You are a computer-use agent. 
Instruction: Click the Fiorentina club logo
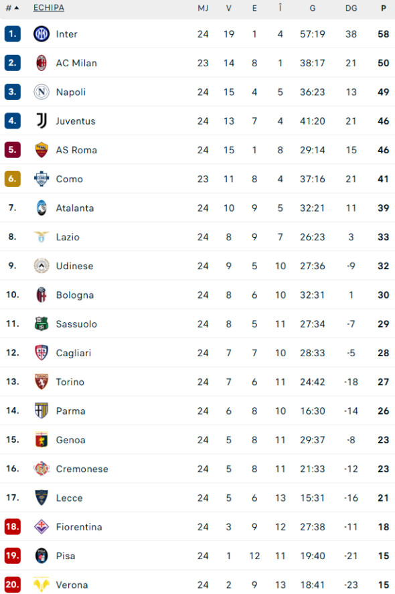40,526
